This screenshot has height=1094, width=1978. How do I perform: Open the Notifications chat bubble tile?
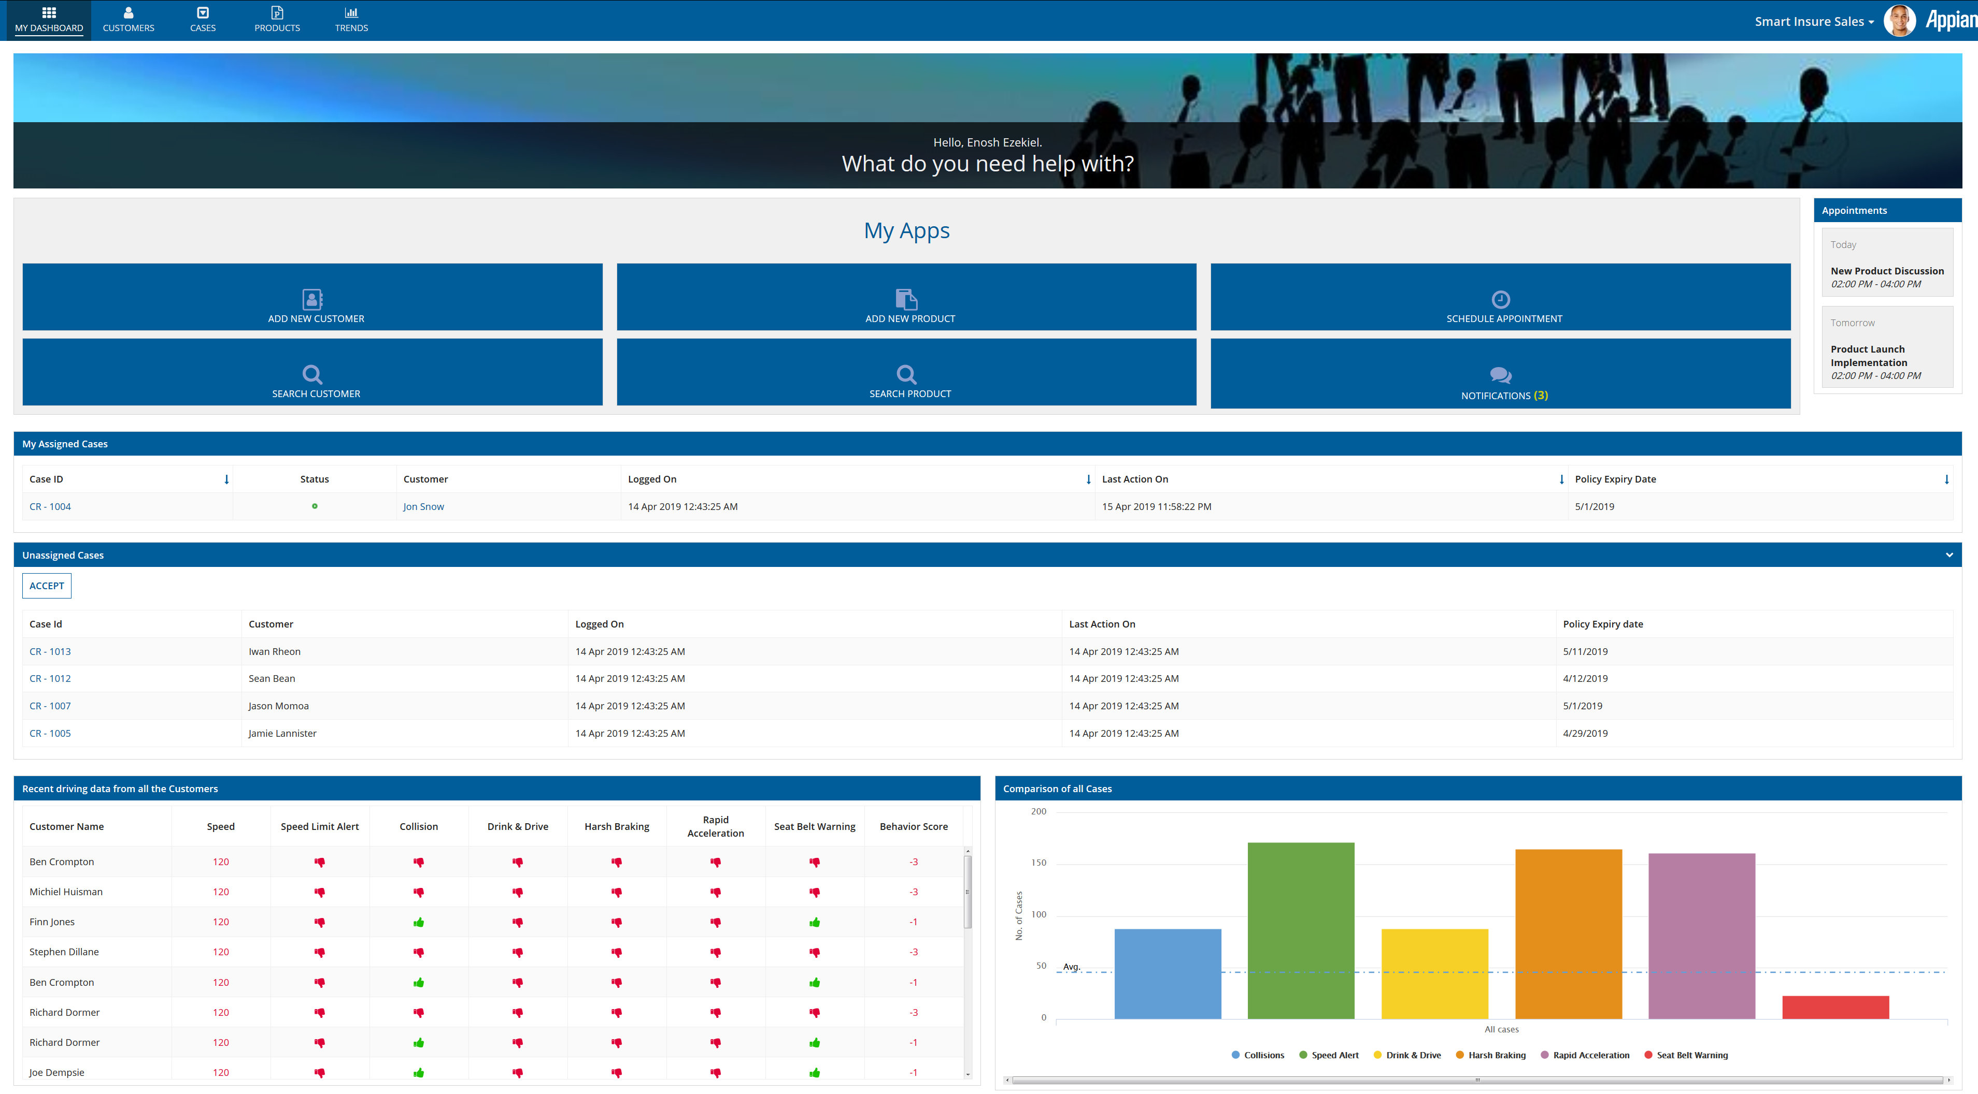pos(1500,375)
